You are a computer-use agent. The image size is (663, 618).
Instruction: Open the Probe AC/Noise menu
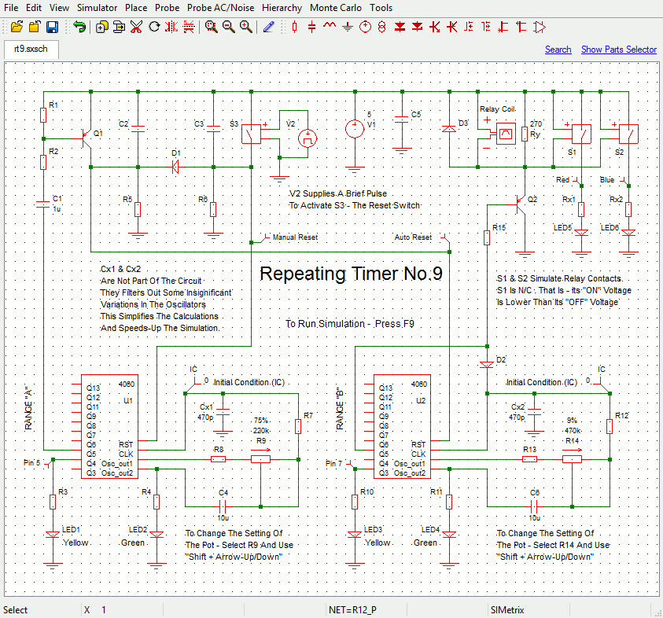tap(221, 8)
